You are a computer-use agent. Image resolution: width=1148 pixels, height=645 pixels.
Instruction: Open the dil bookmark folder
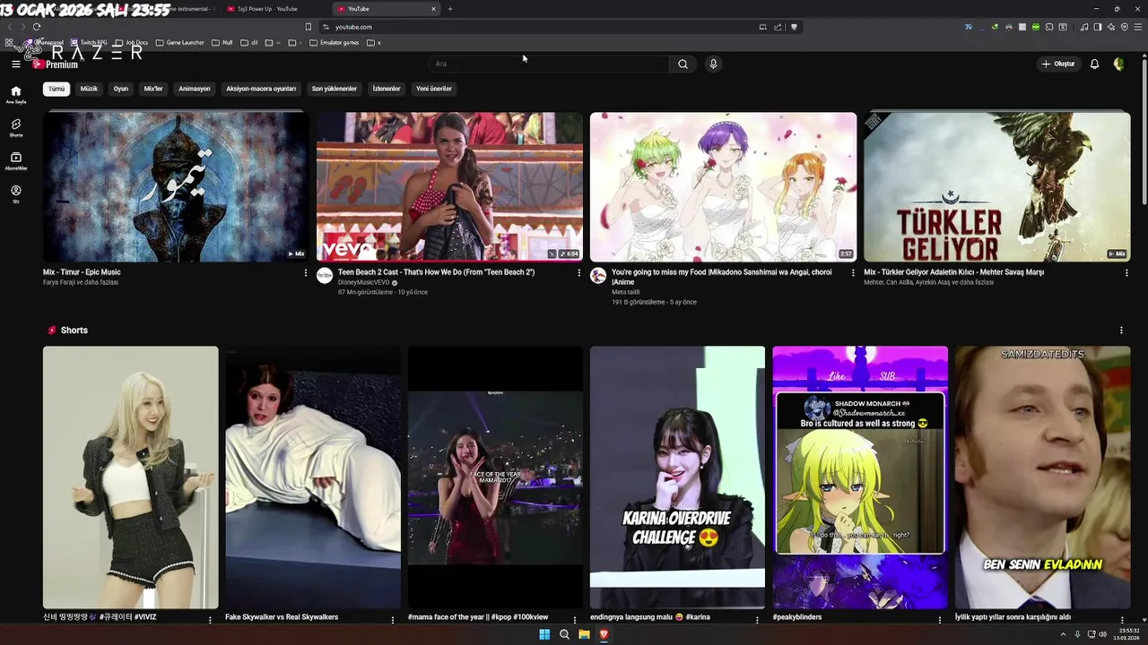point(248,42)
